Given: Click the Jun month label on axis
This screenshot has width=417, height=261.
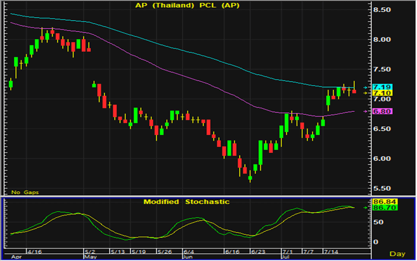Looking at the screenshot, I should coord(186,258).
